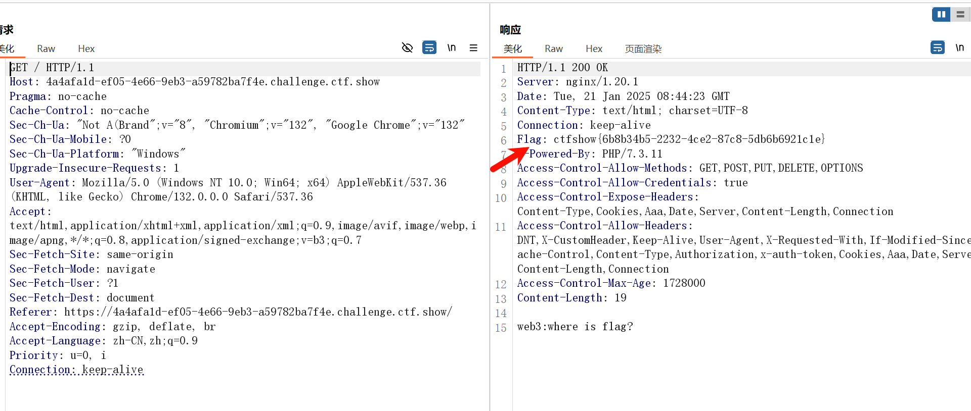Open the Hex tab in request panel
The height and width of the screenshot is (411, 971).
coord(86,49)
